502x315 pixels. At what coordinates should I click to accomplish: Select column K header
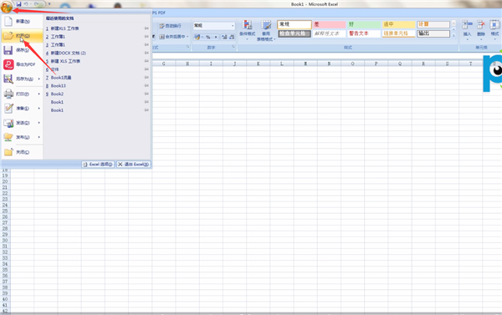[x=258, y=64]
